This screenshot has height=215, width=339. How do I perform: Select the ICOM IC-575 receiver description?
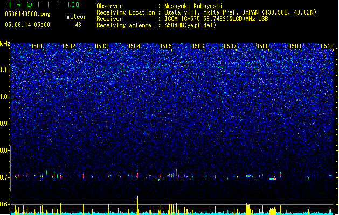217,19
